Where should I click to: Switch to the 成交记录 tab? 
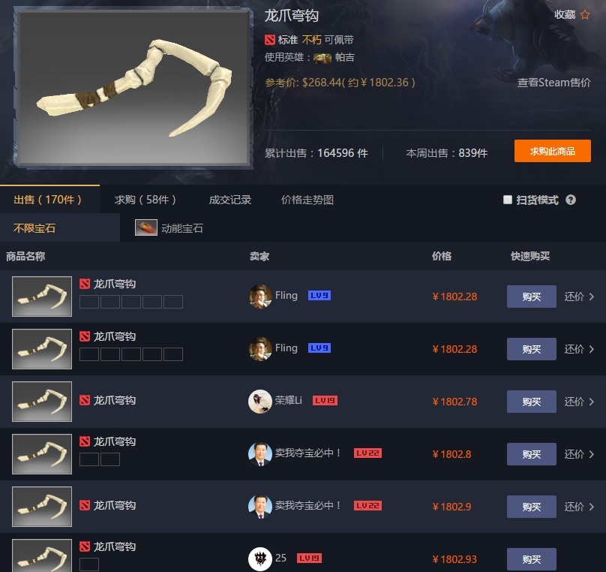coord(230,200)
